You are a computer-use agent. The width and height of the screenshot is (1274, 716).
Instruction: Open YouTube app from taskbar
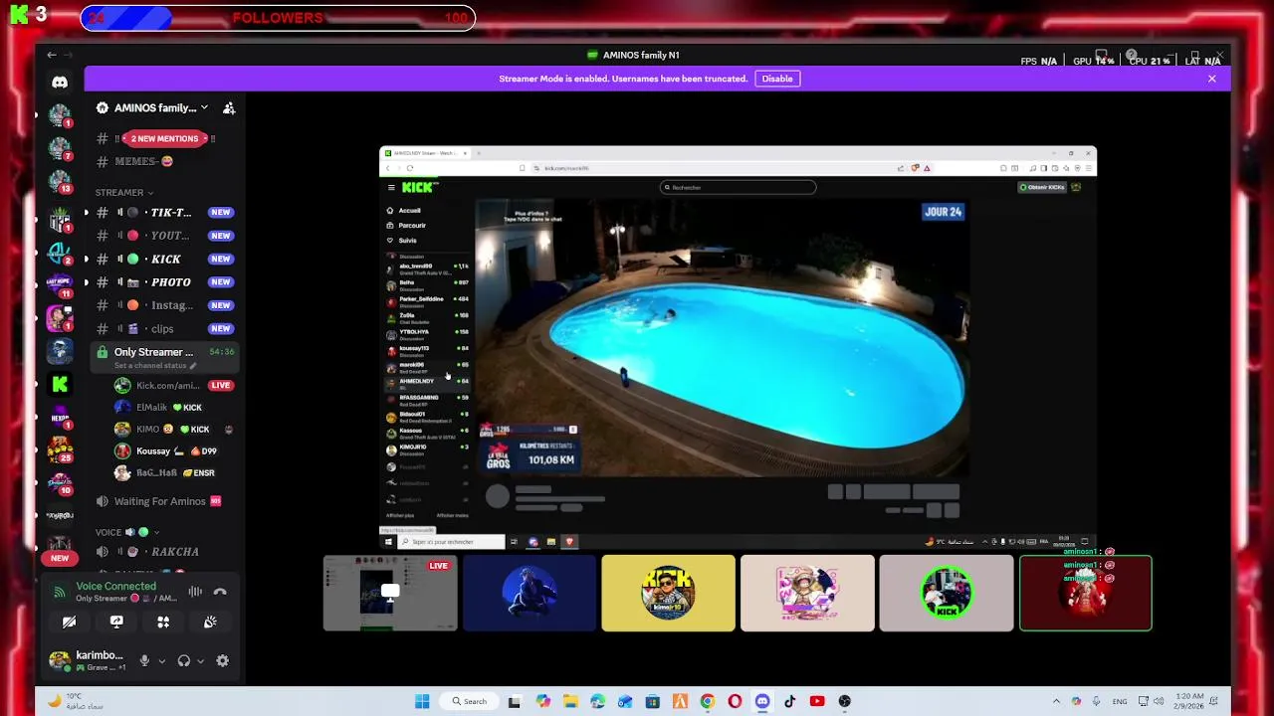[x=817, y=701]
